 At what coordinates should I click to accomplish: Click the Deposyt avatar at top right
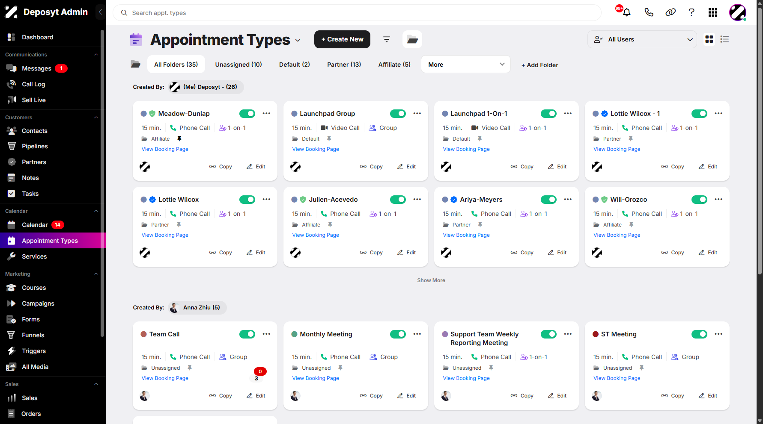point(738,12)
